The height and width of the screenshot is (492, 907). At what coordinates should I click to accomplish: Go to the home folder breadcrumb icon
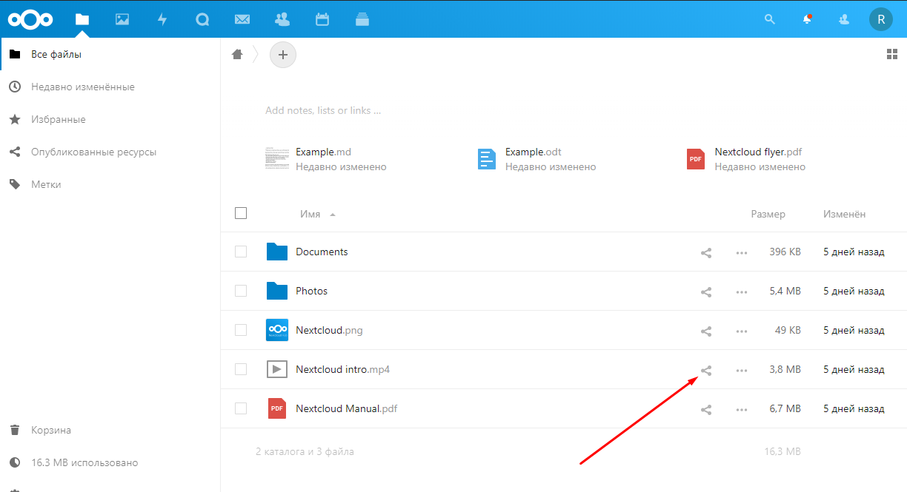237,54
